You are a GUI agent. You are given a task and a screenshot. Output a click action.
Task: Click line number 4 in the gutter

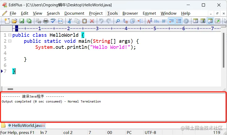(5, 53)
